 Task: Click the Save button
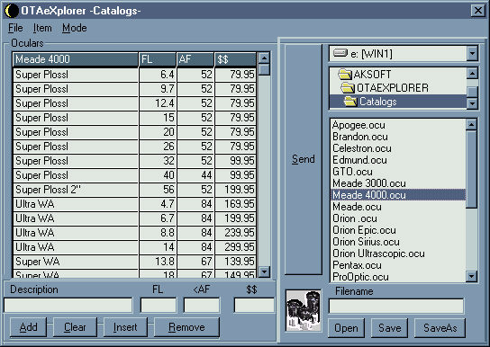(x=389, y=328)
